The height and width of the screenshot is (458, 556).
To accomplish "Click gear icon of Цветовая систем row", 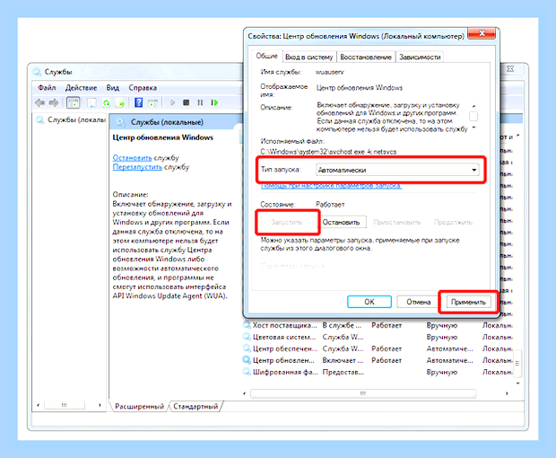I will click(247, 337).
